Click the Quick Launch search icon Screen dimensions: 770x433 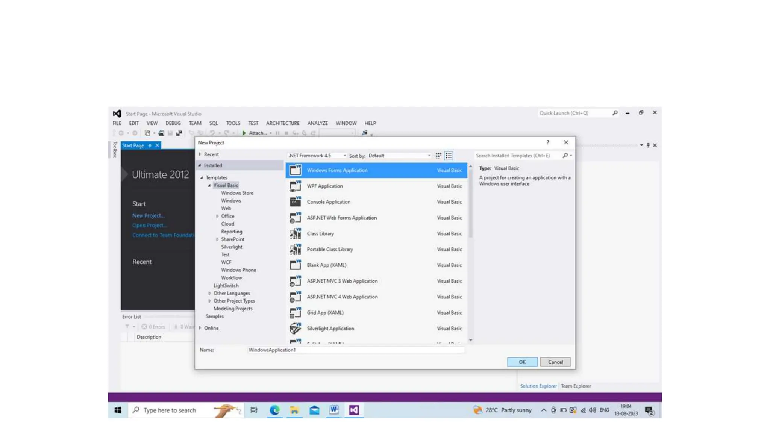tap(615, 113)
